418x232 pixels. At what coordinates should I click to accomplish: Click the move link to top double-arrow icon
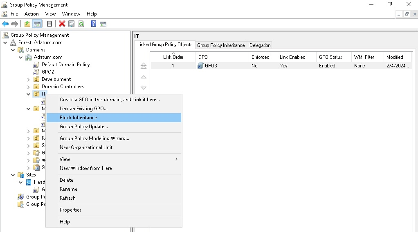(144, 65)
